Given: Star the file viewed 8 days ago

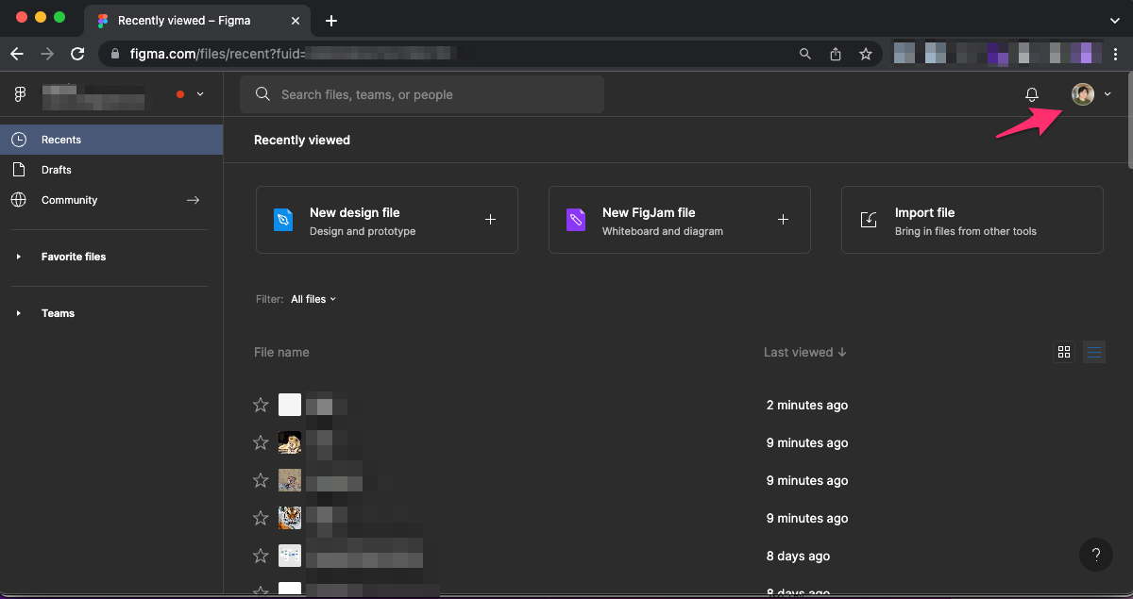Looking at the screenshot, I should click(261, 556).
